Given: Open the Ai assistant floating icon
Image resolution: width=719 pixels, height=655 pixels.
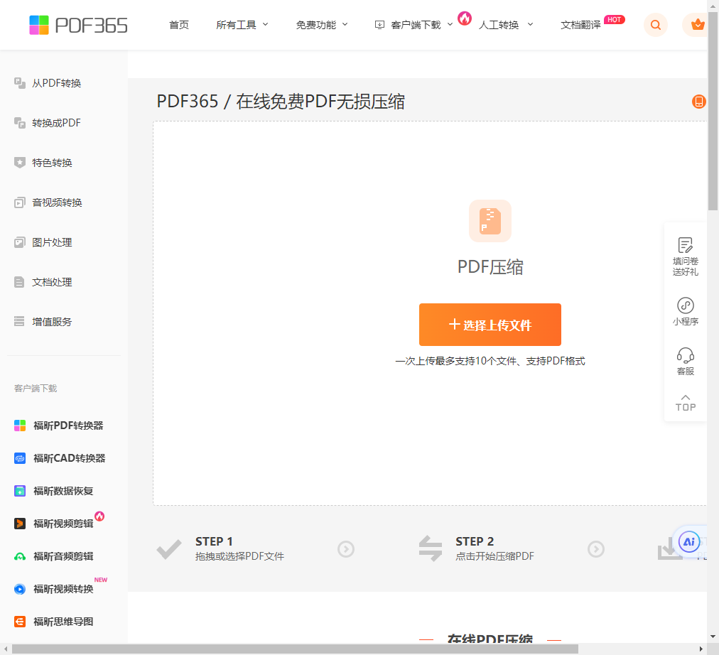Looking at the screenshot, I should (x=688, y=542).
